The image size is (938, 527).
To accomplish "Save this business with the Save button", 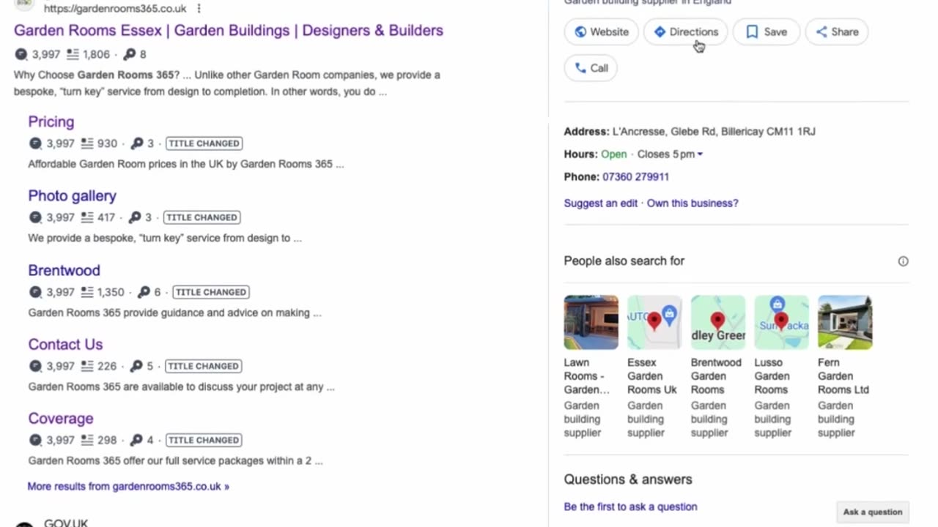I will tap(766, 31).
